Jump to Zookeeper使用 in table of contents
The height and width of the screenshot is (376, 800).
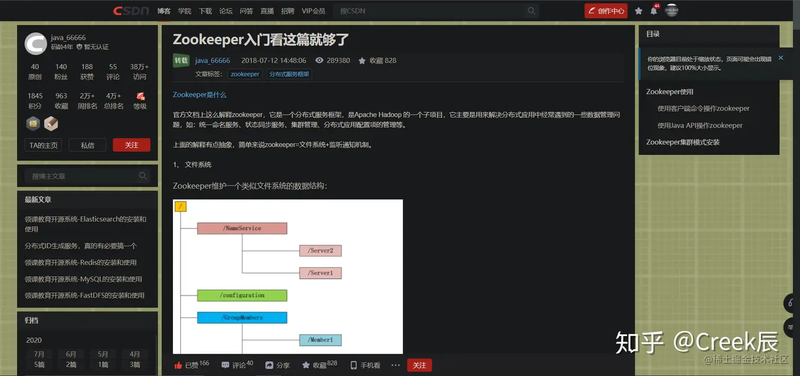coord(669,91)
